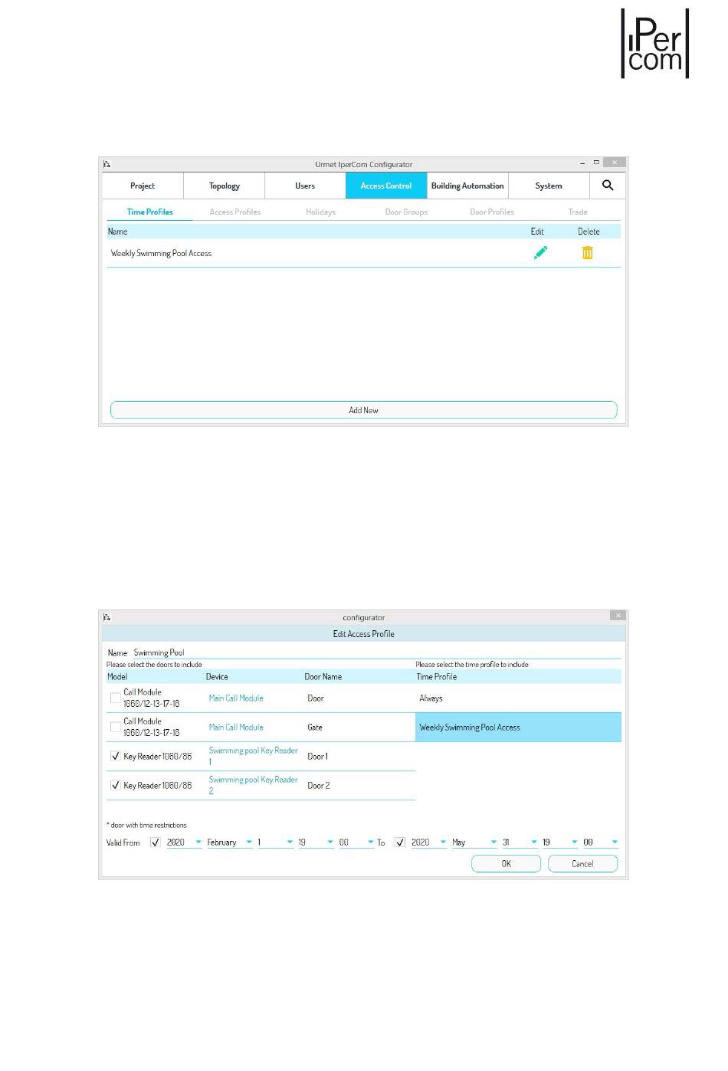Maximize the Urmet IperCom Configurator window
The width and height of the screenshot is (728, 1071).
(x=596, y=163)
